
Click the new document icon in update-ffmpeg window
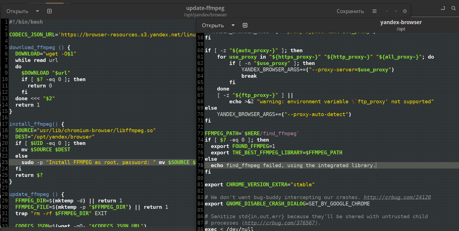[49, 11]
